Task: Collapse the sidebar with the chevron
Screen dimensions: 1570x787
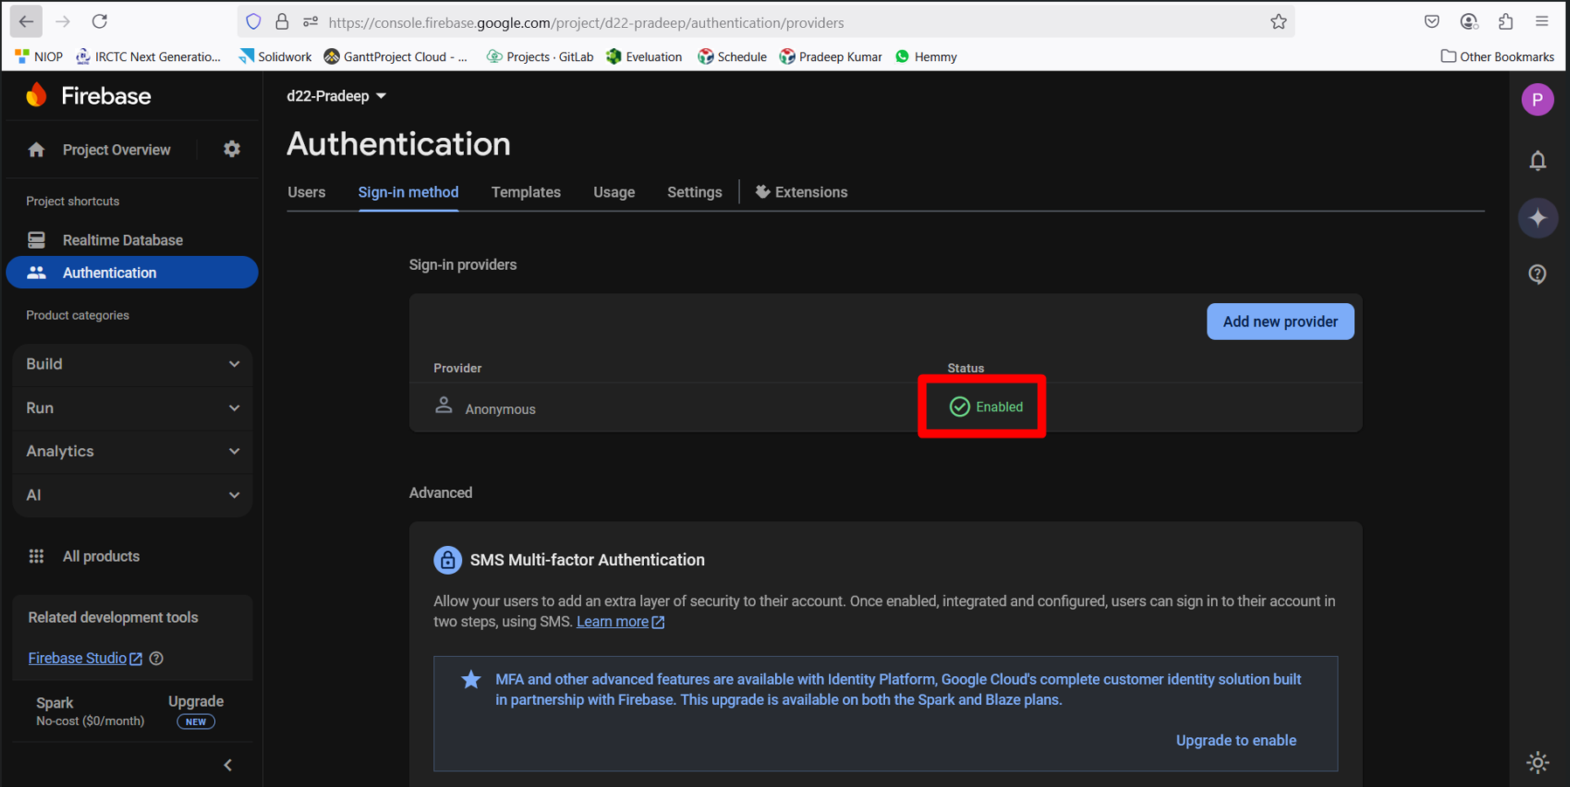Action: (228, 765)
